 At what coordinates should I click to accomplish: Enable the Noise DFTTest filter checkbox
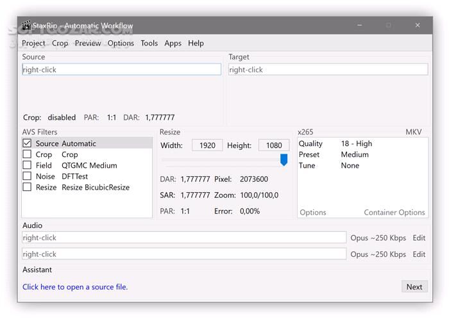point(27,176)
